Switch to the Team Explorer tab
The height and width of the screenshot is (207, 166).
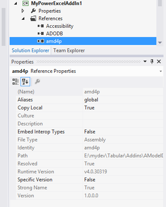[69, 50]
